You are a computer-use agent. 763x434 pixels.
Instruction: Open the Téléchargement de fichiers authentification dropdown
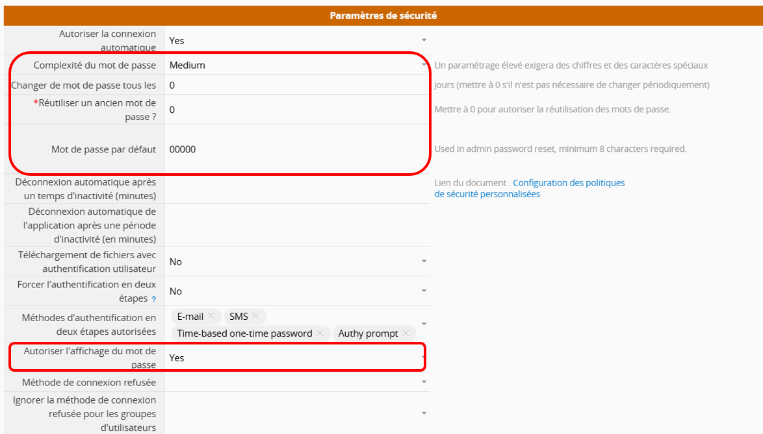coord(297,261)
